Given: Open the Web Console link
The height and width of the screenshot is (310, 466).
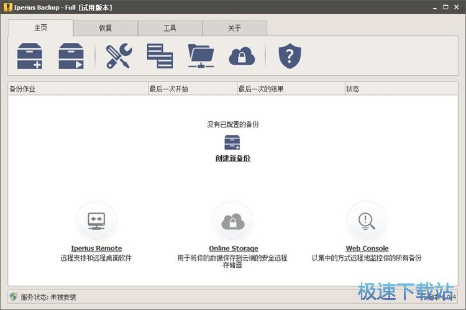Looking at the screenshot, I should tap(367, 248).
